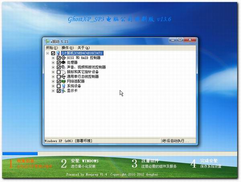Click the SCSI 和 RAID 控制器 device icon
Image resolution: width=241 pixels, height=182 pixels.
pyautogui.click(x=63, y=58)
